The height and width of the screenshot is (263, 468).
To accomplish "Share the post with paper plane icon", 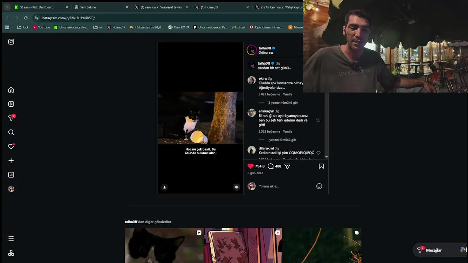I will tap(287, 166).
